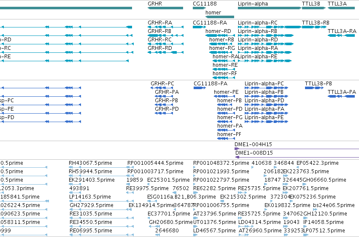Click the 493891 feature label
This screenshot has height=237, width=359.
[x=79, y=189]
